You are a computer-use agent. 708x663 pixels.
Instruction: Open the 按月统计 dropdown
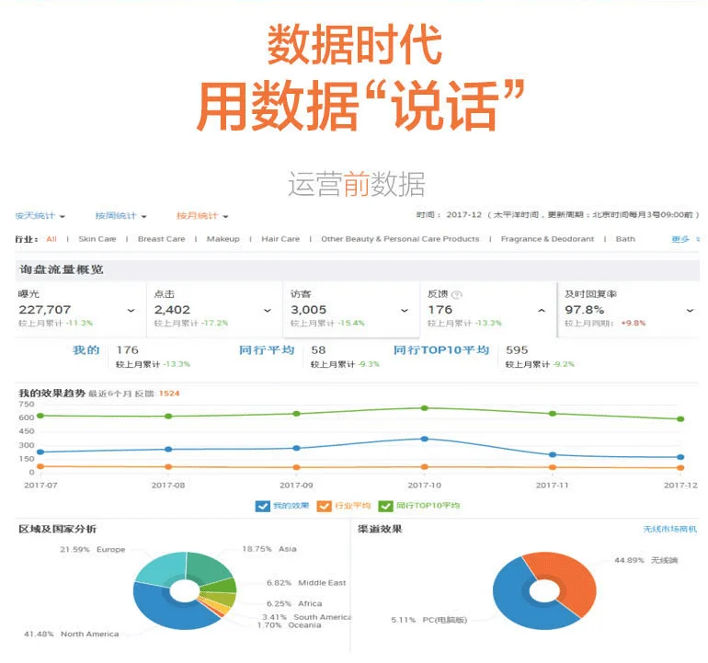click(x=202, y=216)
